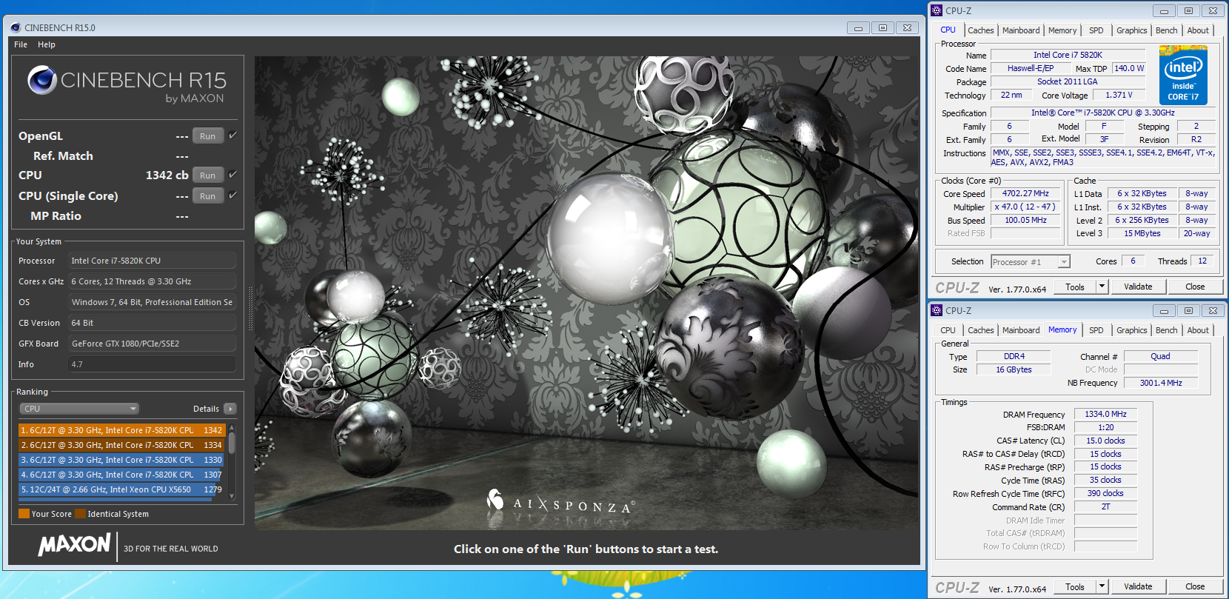The image size is (1229, 599).
Task: Click the Identical System color swatch
Action: click(80, 514)
